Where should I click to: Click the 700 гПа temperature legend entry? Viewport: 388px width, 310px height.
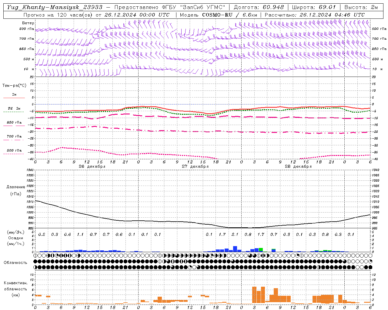[x=14, y=136]
